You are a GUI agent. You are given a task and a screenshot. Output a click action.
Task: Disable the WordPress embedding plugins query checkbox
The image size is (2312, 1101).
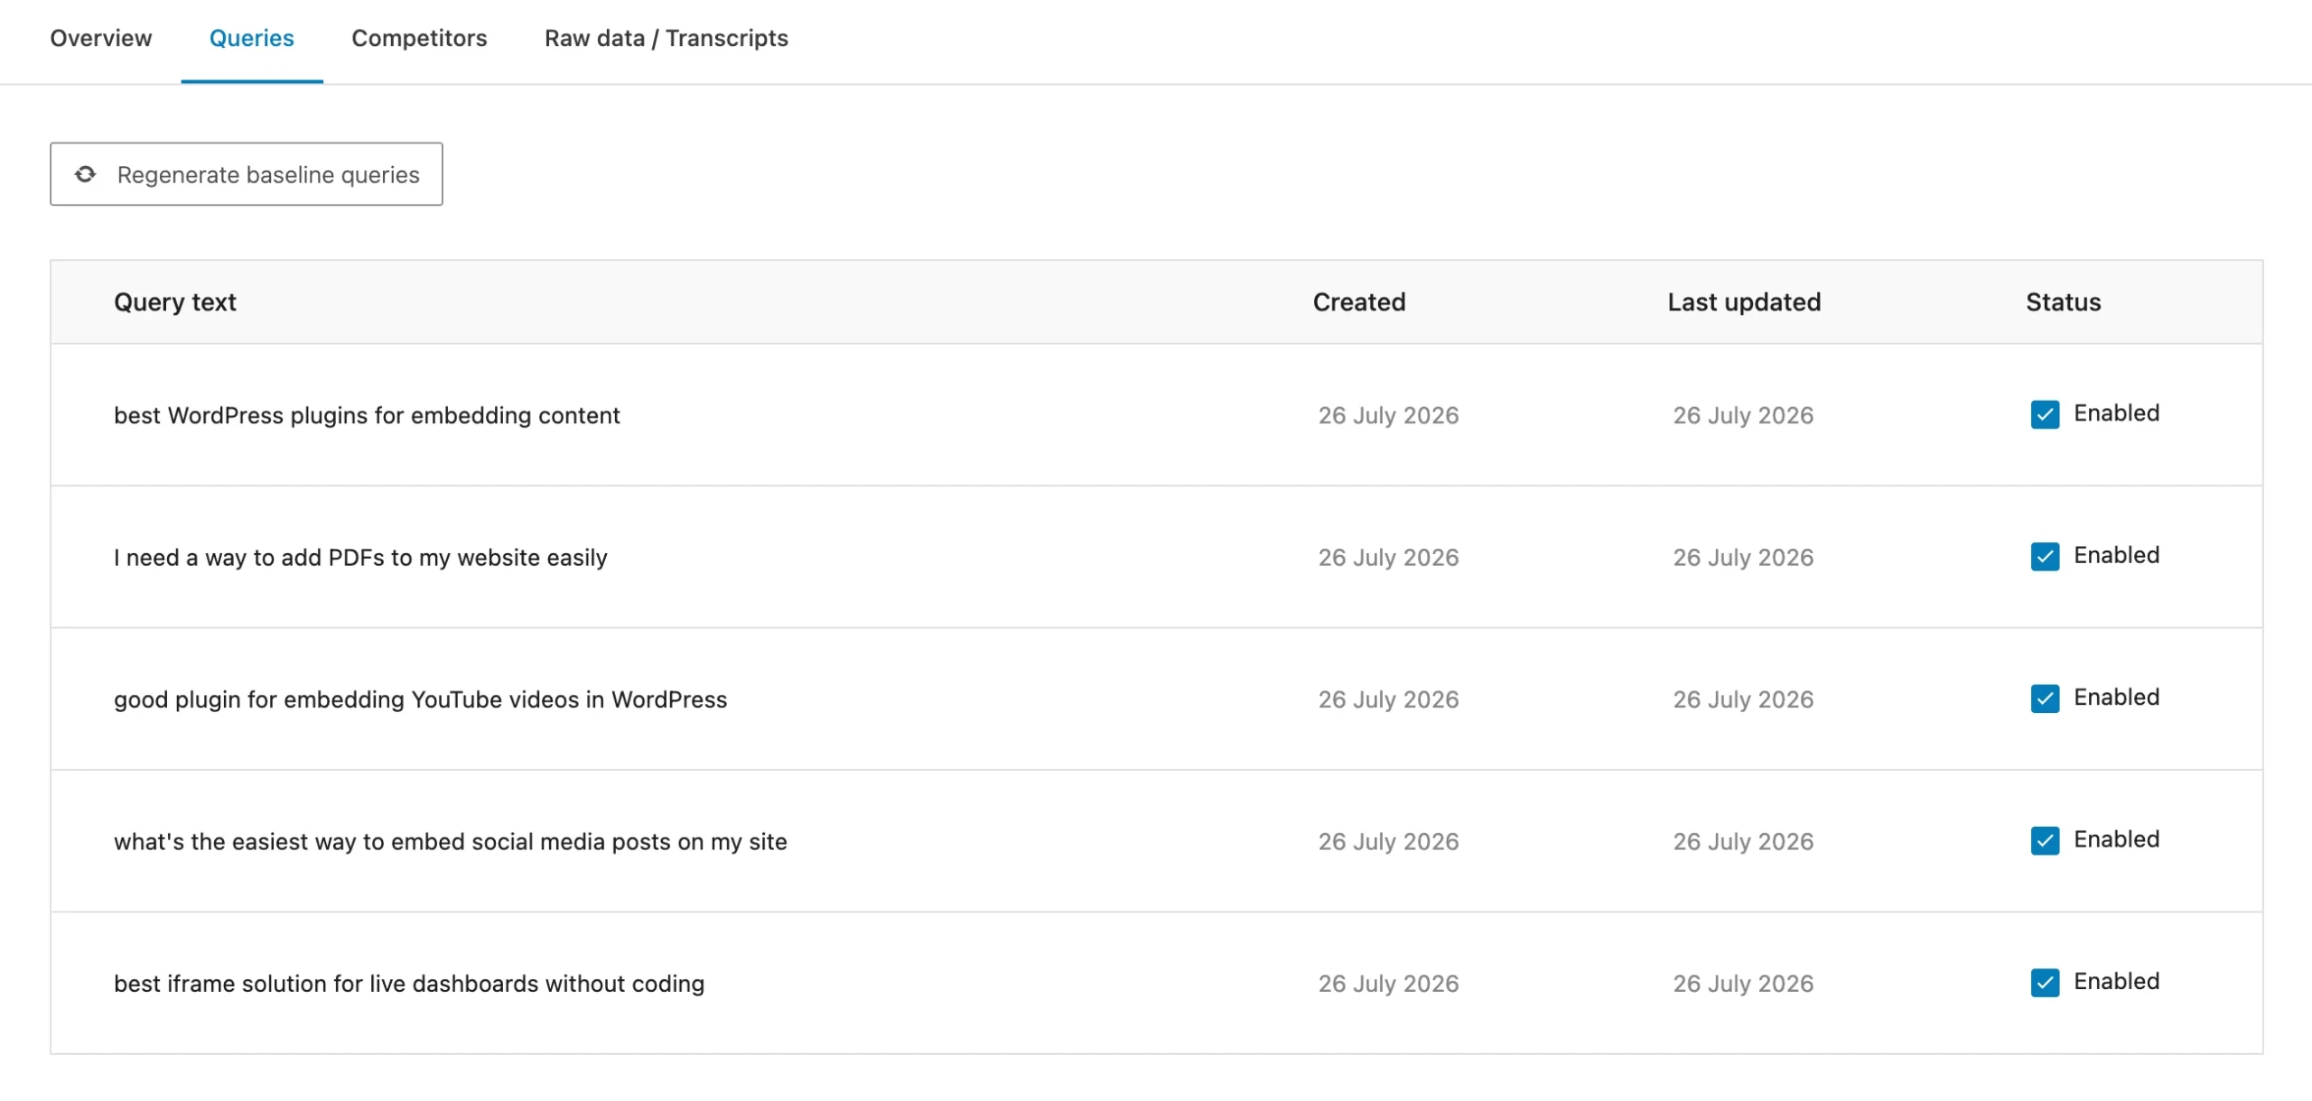(x=2045, y=414)
